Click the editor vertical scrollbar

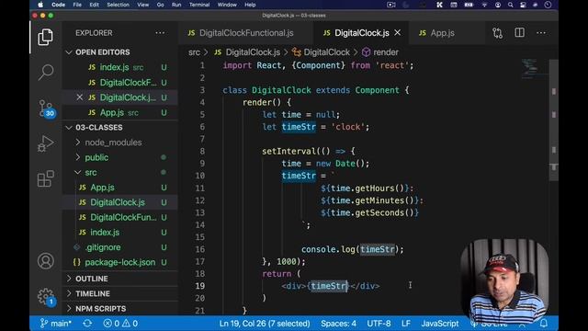tap(554, 120)
